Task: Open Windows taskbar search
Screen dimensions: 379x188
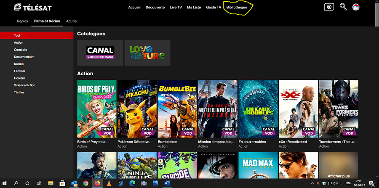Action: [16, 183]
